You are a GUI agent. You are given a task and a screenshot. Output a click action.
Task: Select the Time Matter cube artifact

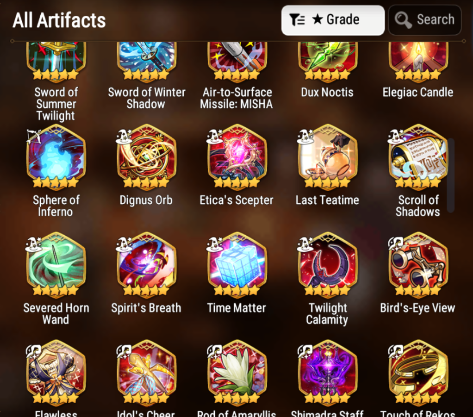tap(237, 266)
